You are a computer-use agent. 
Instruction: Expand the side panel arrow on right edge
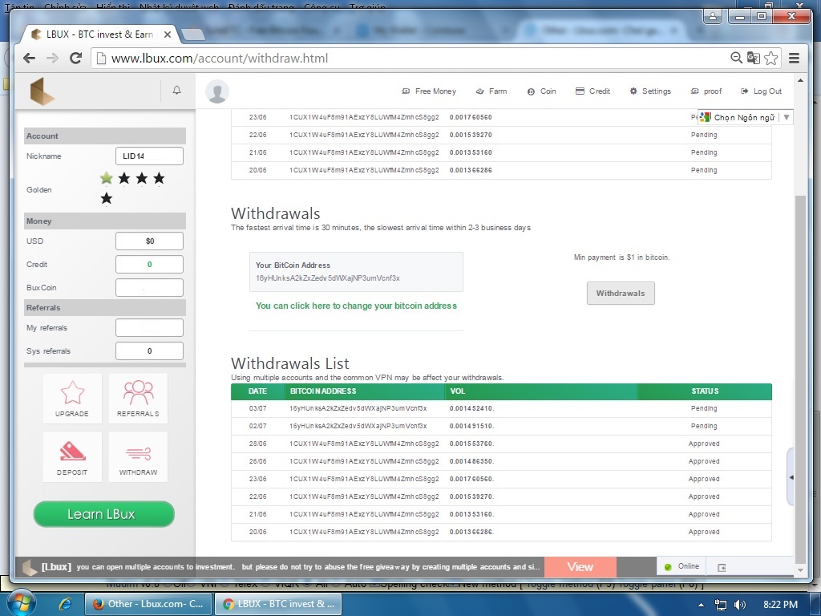pos(791,477)
